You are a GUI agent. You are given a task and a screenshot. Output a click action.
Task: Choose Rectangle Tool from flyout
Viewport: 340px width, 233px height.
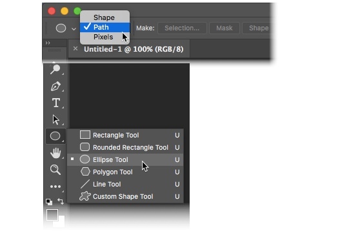125,135
